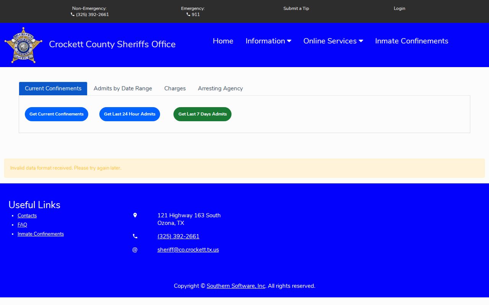The width and height of the screenshot is (489, 305).
Task: Click the sheriff@co.crockett.tx.us email link
Action: tap(188, 250)
